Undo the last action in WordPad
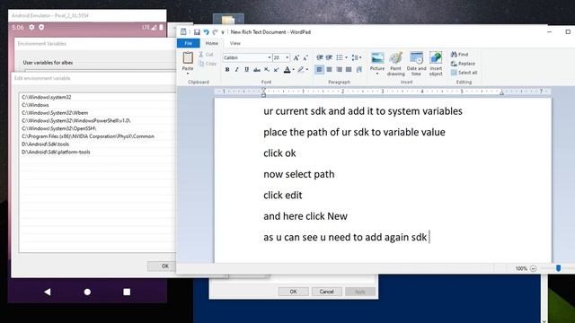The height and width of the screenshot is (323, 575). 206,32
